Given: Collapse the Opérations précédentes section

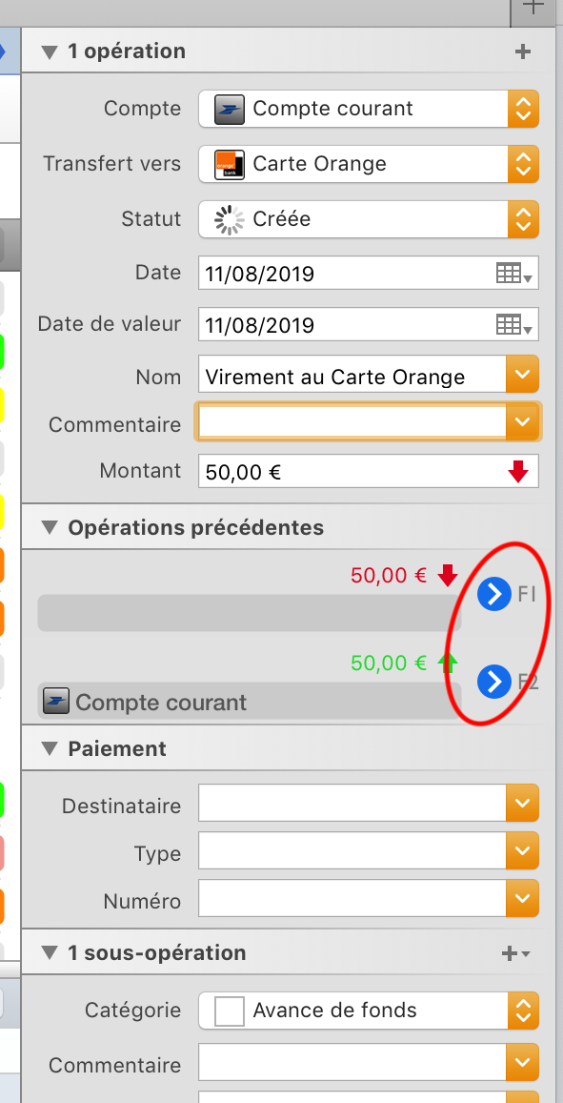Looking at the screenshot, I should coord(49,527).
